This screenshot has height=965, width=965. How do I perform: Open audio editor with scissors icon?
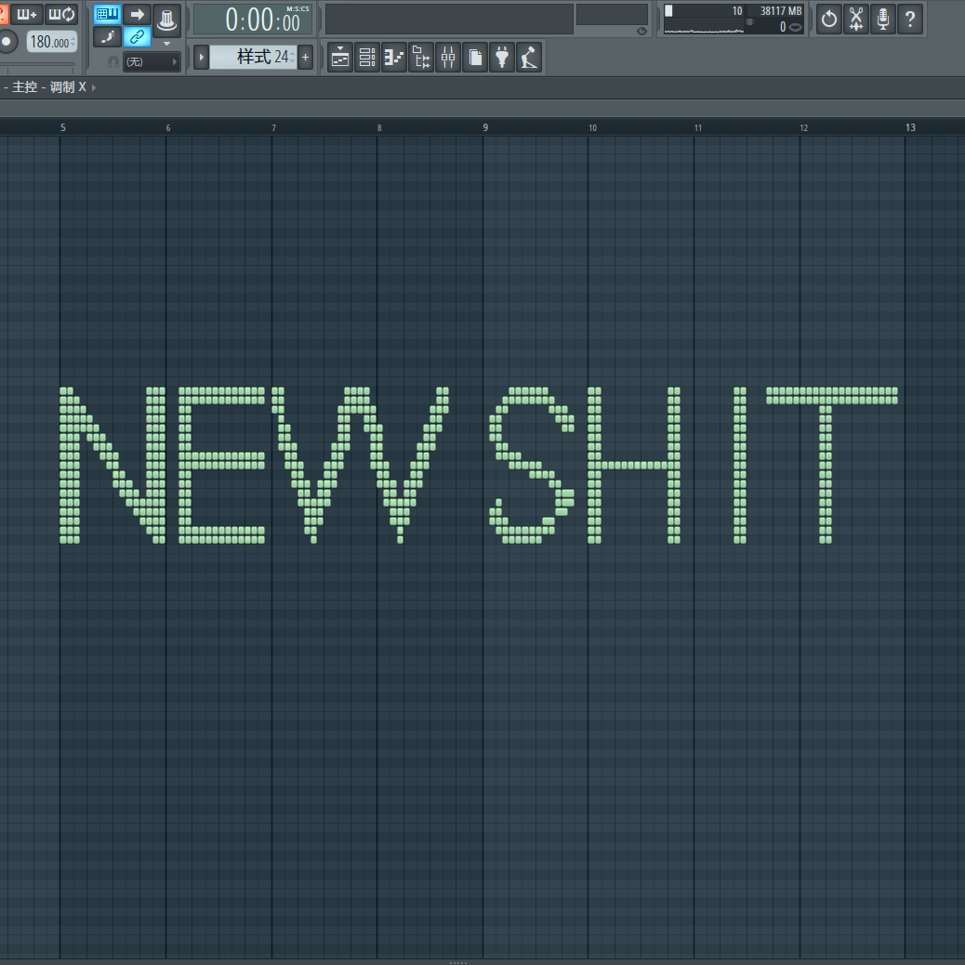coord(856,19)
